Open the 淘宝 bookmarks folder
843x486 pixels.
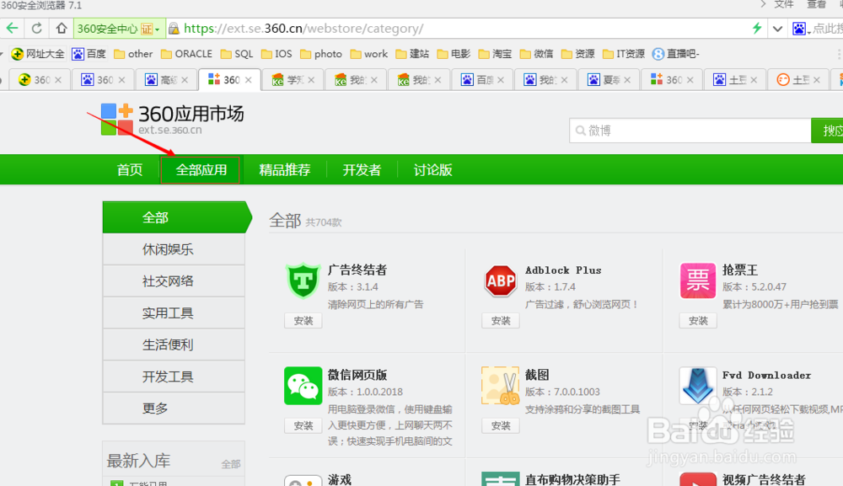coord(495,54)
